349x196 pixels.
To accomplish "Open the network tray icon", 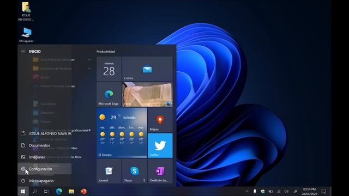I will (279, 191).
